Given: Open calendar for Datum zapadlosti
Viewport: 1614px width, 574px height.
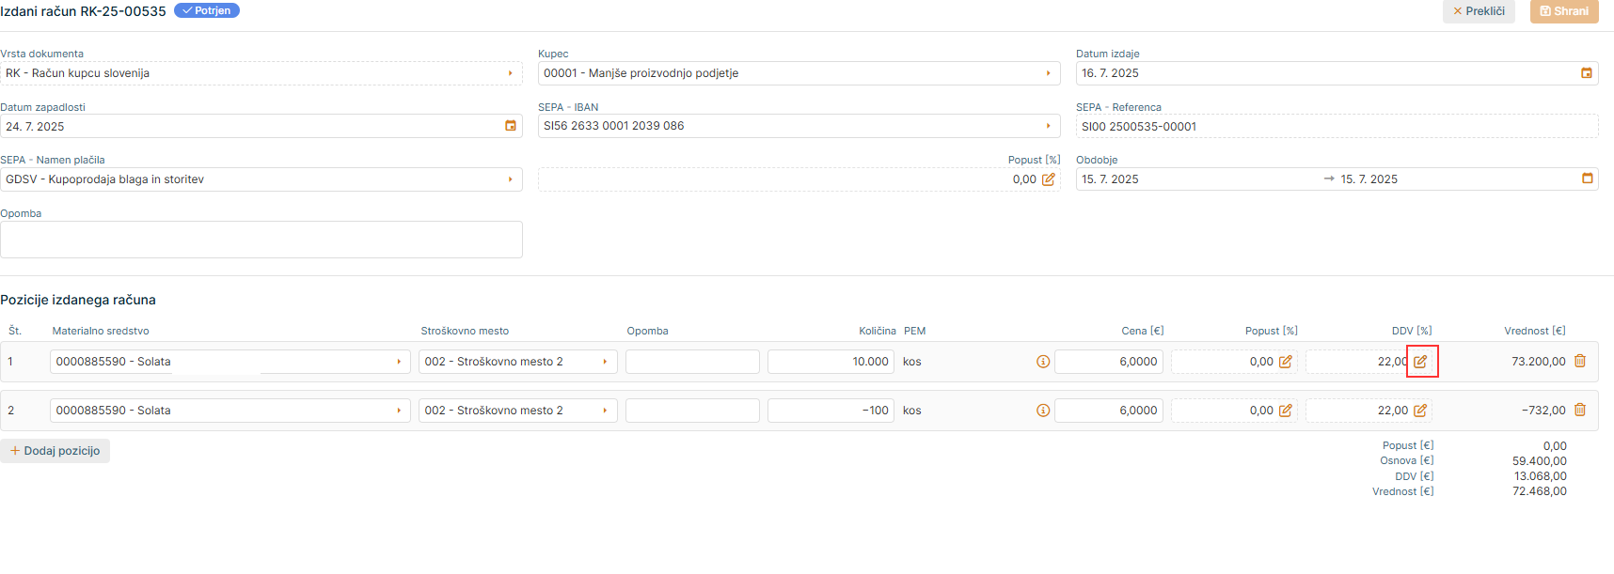Looking at the screenshot, I should tap(511, 126).
